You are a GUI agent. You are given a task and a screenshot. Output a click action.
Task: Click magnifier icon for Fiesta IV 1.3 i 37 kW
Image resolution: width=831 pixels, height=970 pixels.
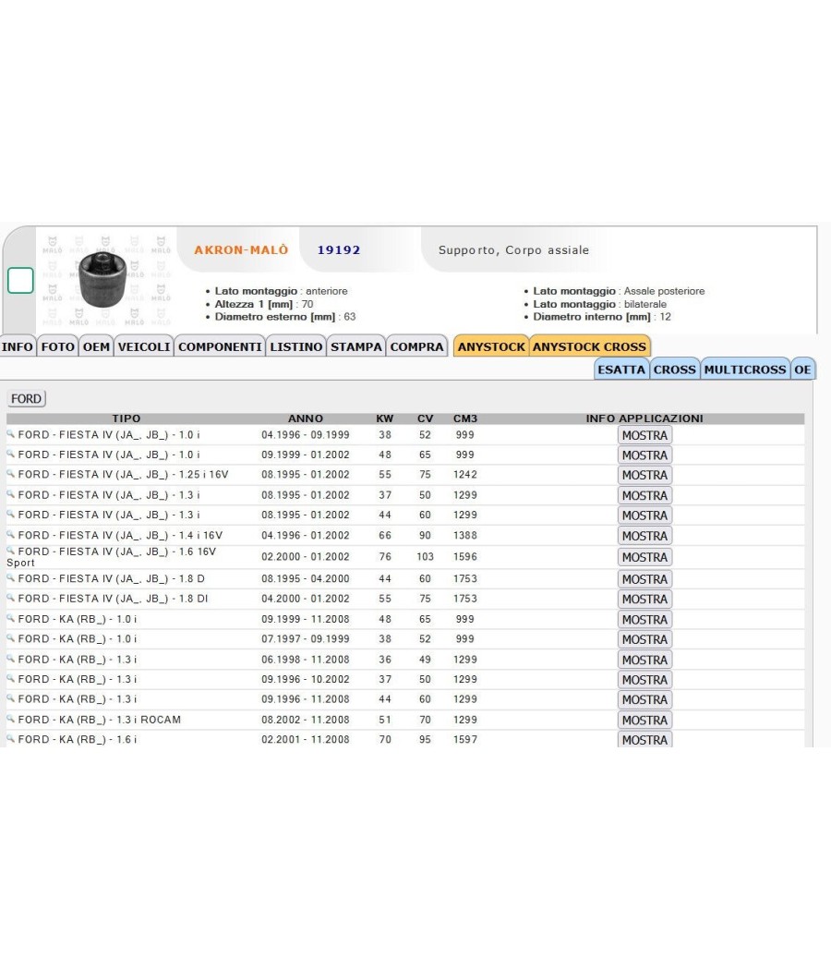coord(10,493)
